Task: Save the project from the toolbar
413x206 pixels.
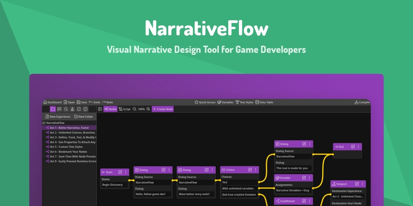Action: click(x=82, y=102)
